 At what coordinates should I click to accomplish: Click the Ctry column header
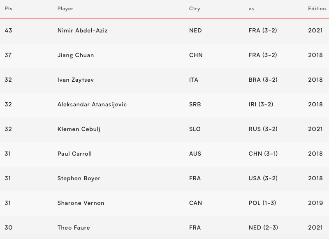(195, 9)
